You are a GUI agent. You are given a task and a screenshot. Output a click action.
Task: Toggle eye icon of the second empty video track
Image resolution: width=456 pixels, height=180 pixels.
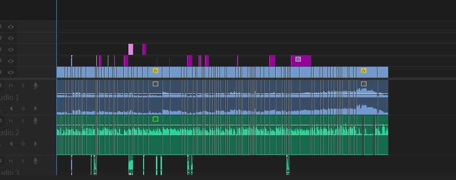point(11,38)
